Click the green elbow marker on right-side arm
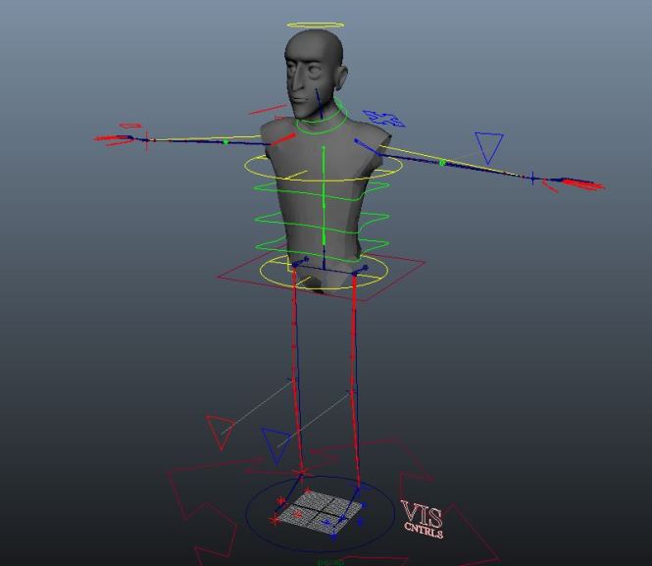This screenshot has height=566, width=652. 442,162
